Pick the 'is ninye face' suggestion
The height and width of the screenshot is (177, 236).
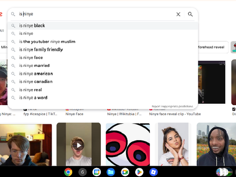103,58
